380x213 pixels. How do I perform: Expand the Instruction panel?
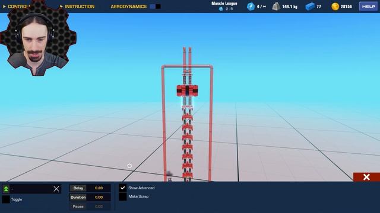pos(77,7)
